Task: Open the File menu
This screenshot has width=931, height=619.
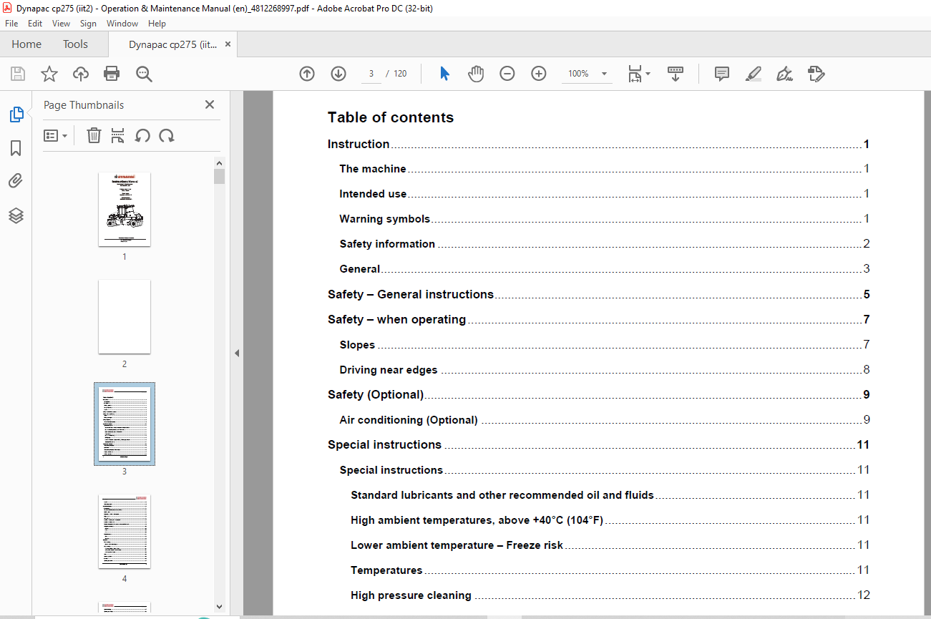Action: point(11,24)
